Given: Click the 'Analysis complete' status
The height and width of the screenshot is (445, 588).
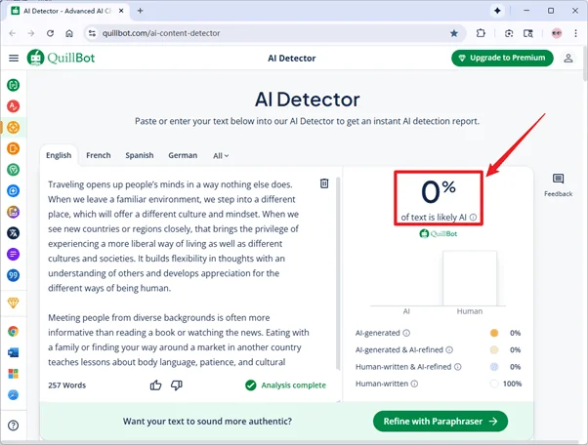Looking at the screenshot, I should (x=285, y=385).
